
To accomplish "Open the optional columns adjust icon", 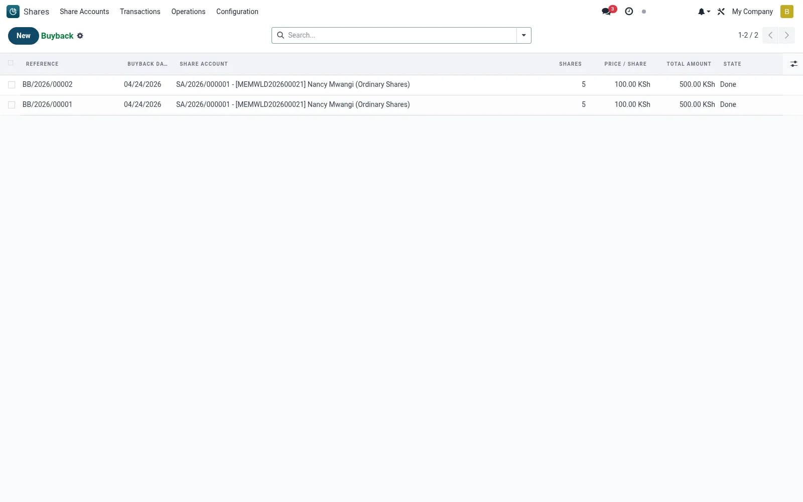I will point(793,64).
